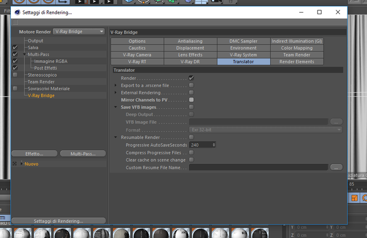Click the Settaggi di Rendering... bottom button

pyautogui.click(x=58, y=221)
